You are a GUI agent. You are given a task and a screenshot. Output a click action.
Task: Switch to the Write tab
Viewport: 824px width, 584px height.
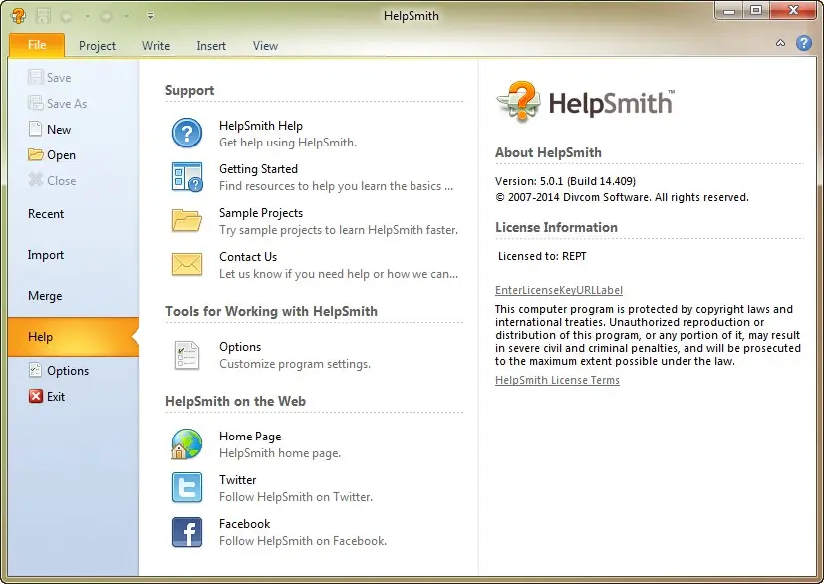pos(156,46)
